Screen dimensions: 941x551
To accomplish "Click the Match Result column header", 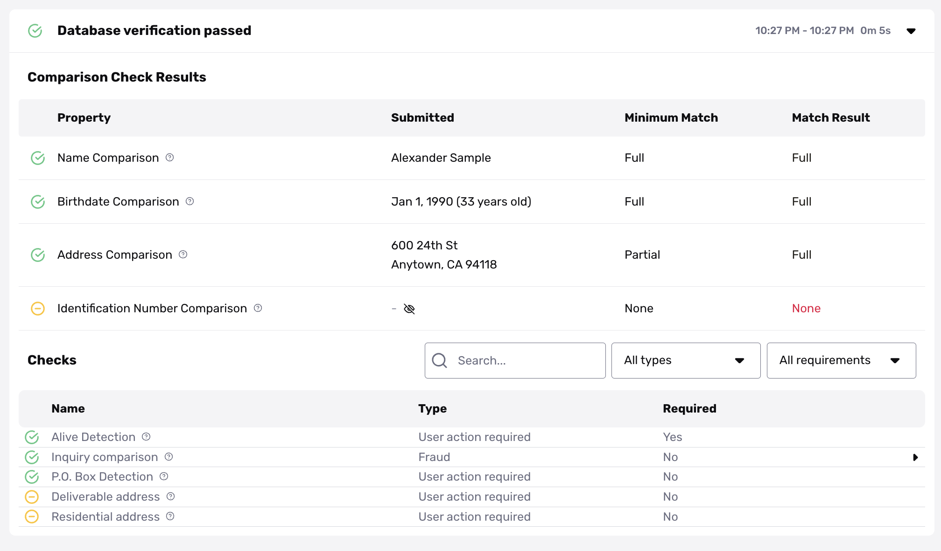I will 830,117.
